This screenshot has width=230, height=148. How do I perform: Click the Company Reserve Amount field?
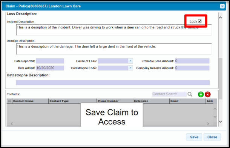[192, 68]
